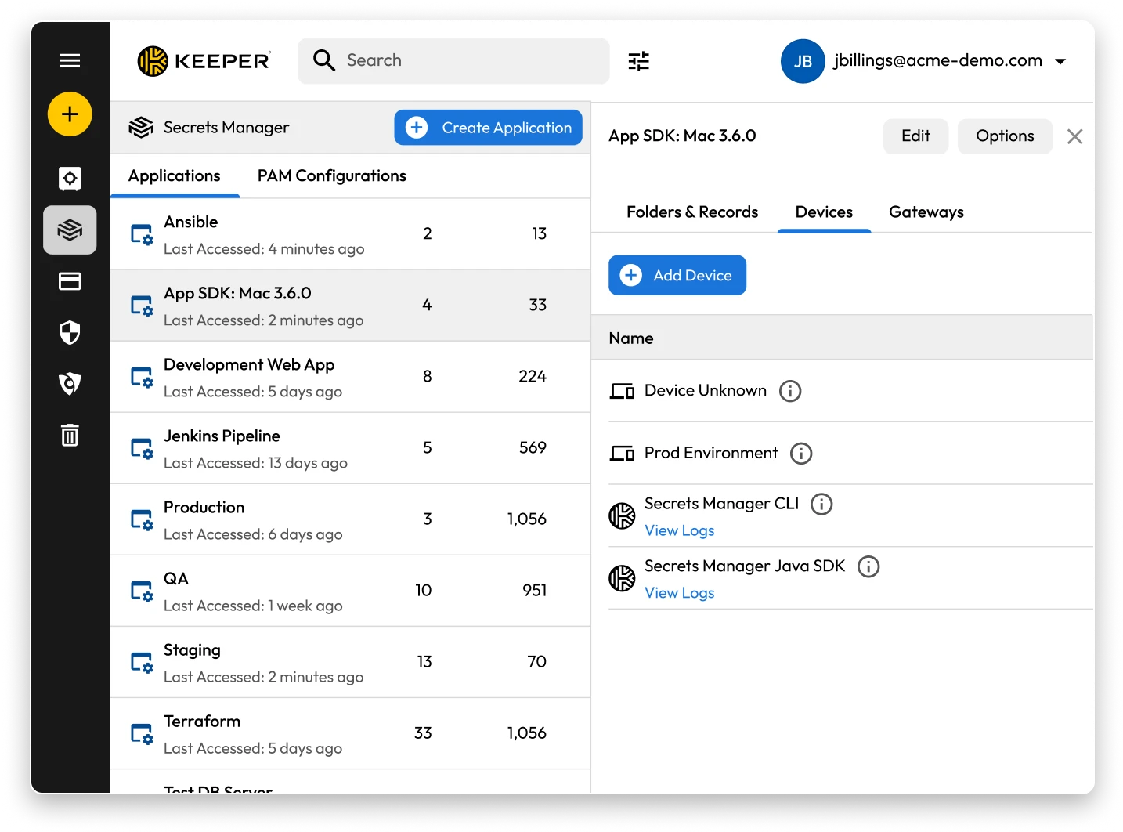Select the App SDK: Mac 3.6.0 row

pos(350,306)
